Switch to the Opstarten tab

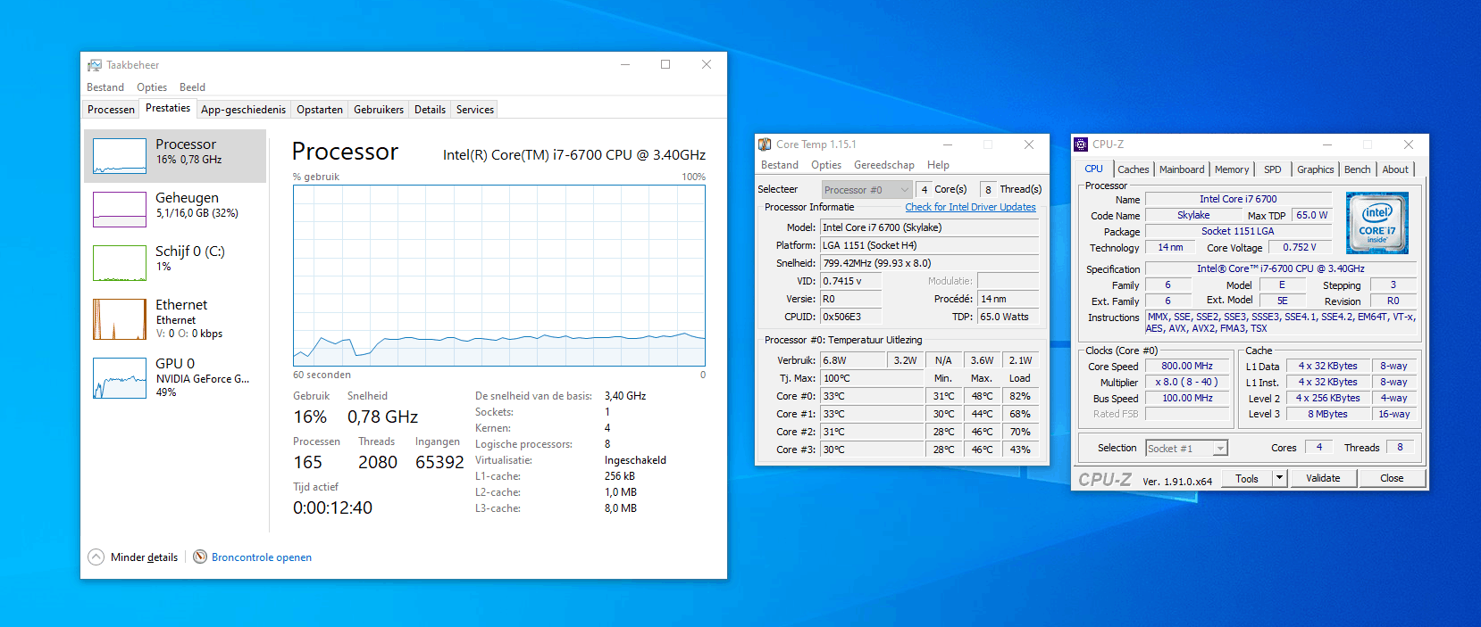pos(320,110)
